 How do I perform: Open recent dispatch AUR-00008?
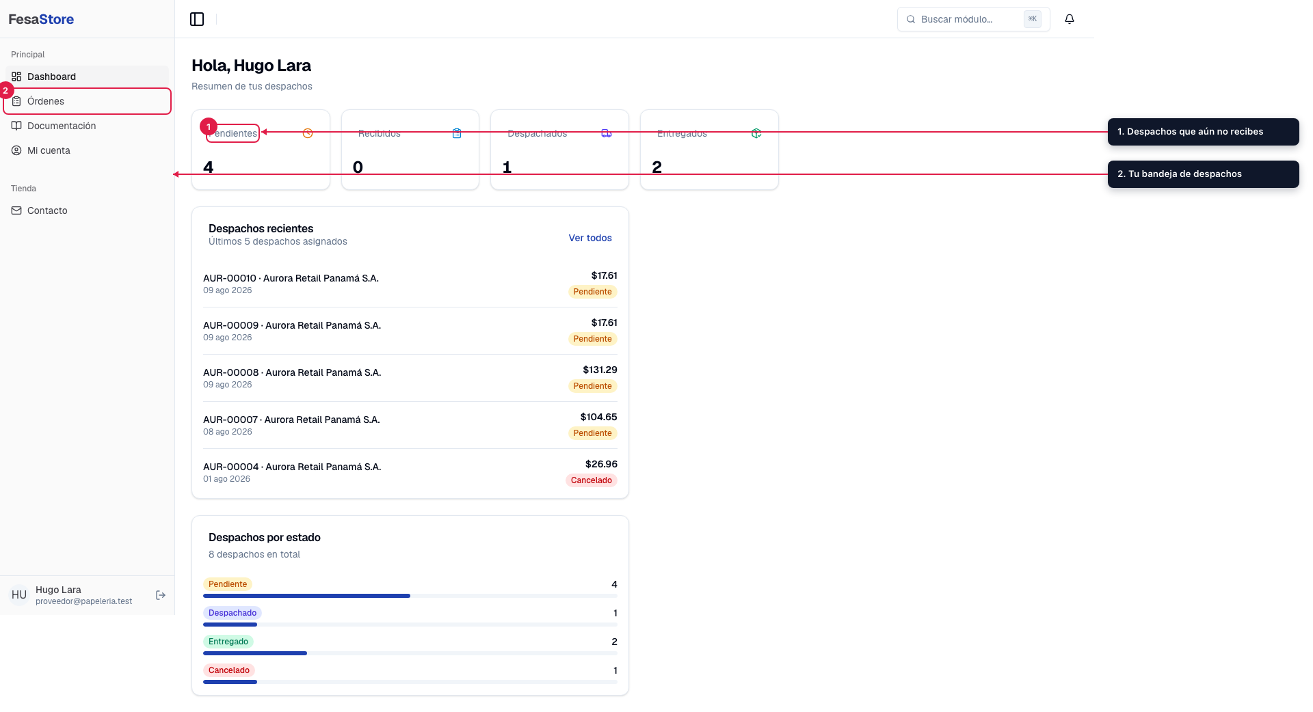pos(410,378)
